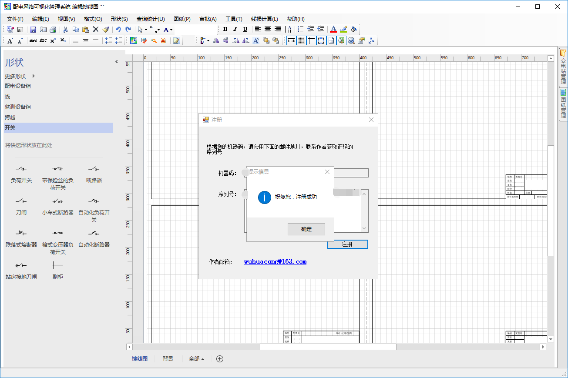Cut selection with the scissors icon
Screen dimensions: 568x378
point(65,30)
